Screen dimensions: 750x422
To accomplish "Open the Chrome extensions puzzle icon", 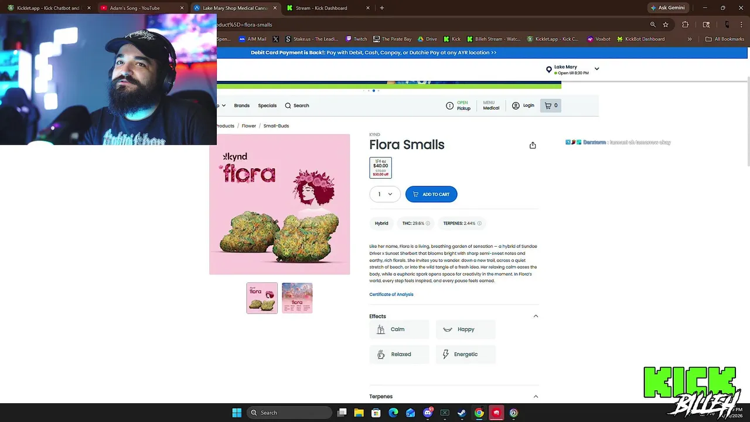I will pyautogui.click(x=686, y=25).
